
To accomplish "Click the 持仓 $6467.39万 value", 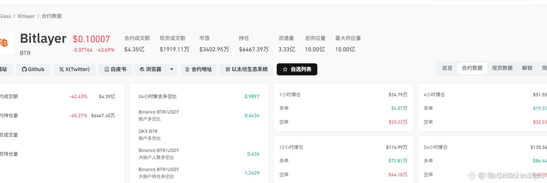I will (254, 49).
